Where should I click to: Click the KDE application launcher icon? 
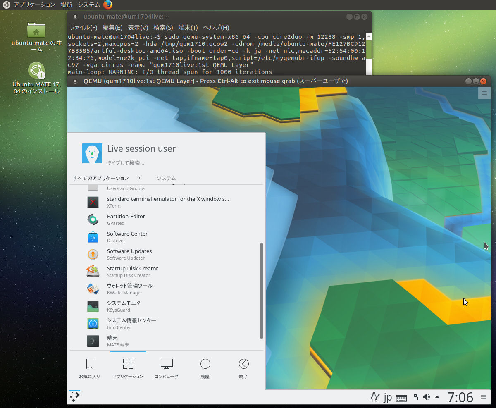click(x=75, y=397)
